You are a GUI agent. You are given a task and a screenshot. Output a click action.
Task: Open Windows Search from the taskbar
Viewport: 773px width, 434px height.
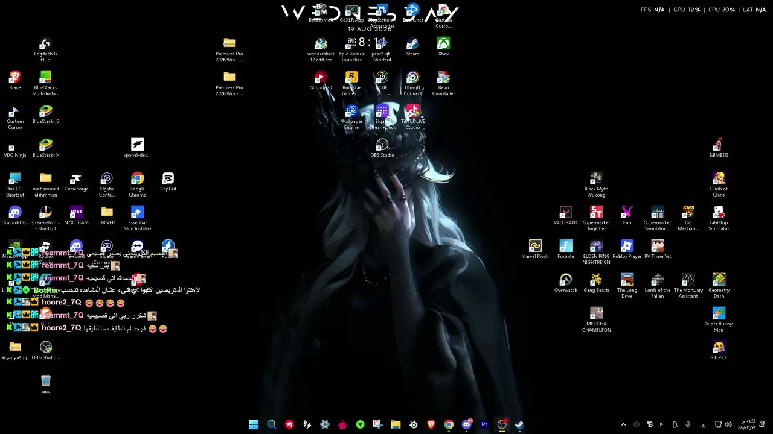[x=272, y=424]
